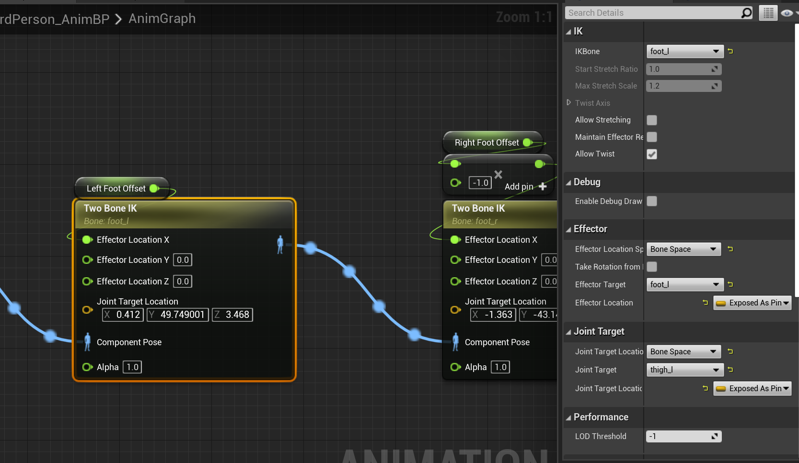Toggle Take Rotation from Effector Space checkbox
The width and height of the screenshot is (799, 463).
click(x=652, y=267)
